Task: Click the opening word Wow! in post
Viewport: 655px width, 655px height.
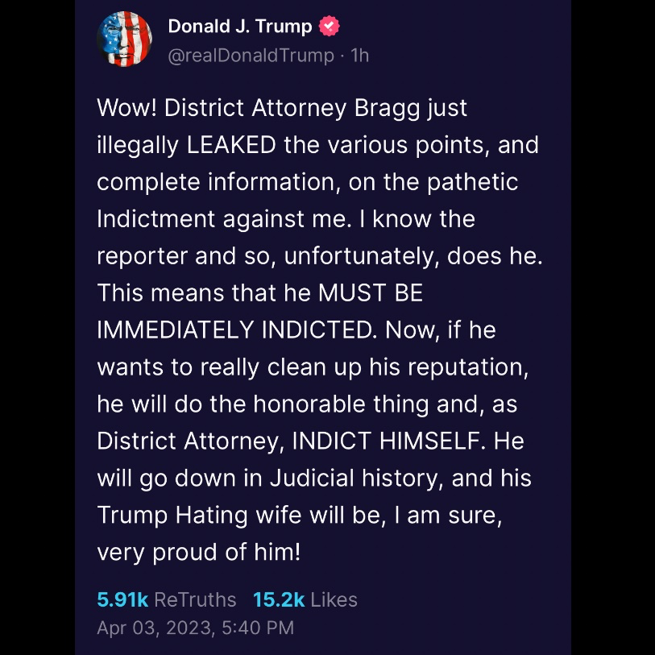Action: [x=126, y=108]
